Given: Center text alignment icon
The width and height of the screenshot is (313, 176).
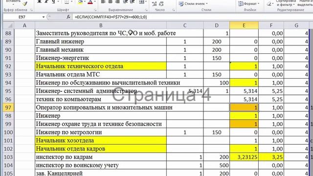Looking at the screenshot, I should (x=110, y=2).
